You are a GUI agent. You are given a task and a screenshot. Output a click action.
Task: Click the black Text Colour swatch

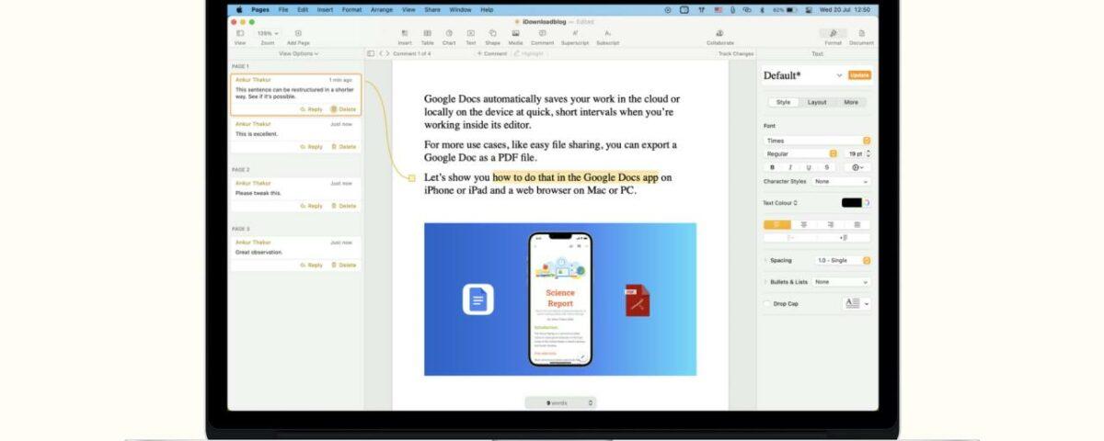click(851, 203)
